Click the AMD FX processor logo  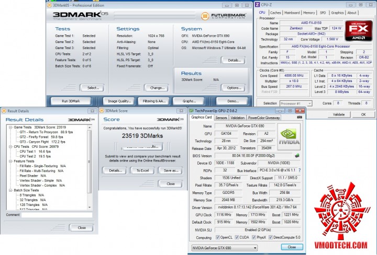point(359,31)
